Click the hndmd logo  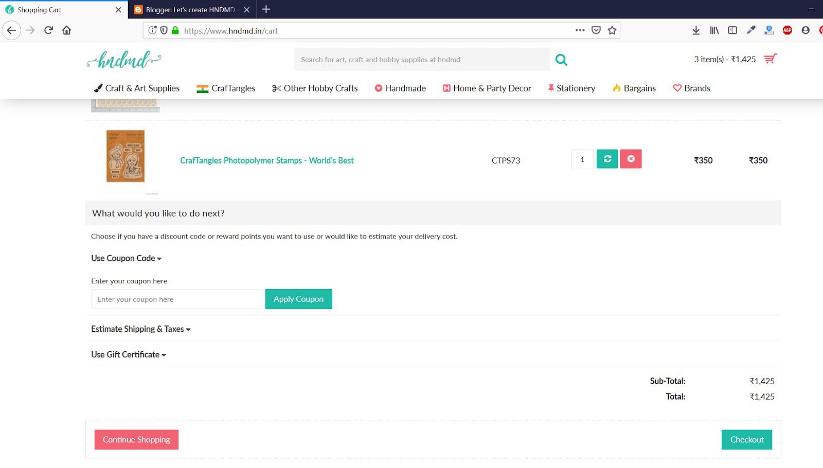124,60
